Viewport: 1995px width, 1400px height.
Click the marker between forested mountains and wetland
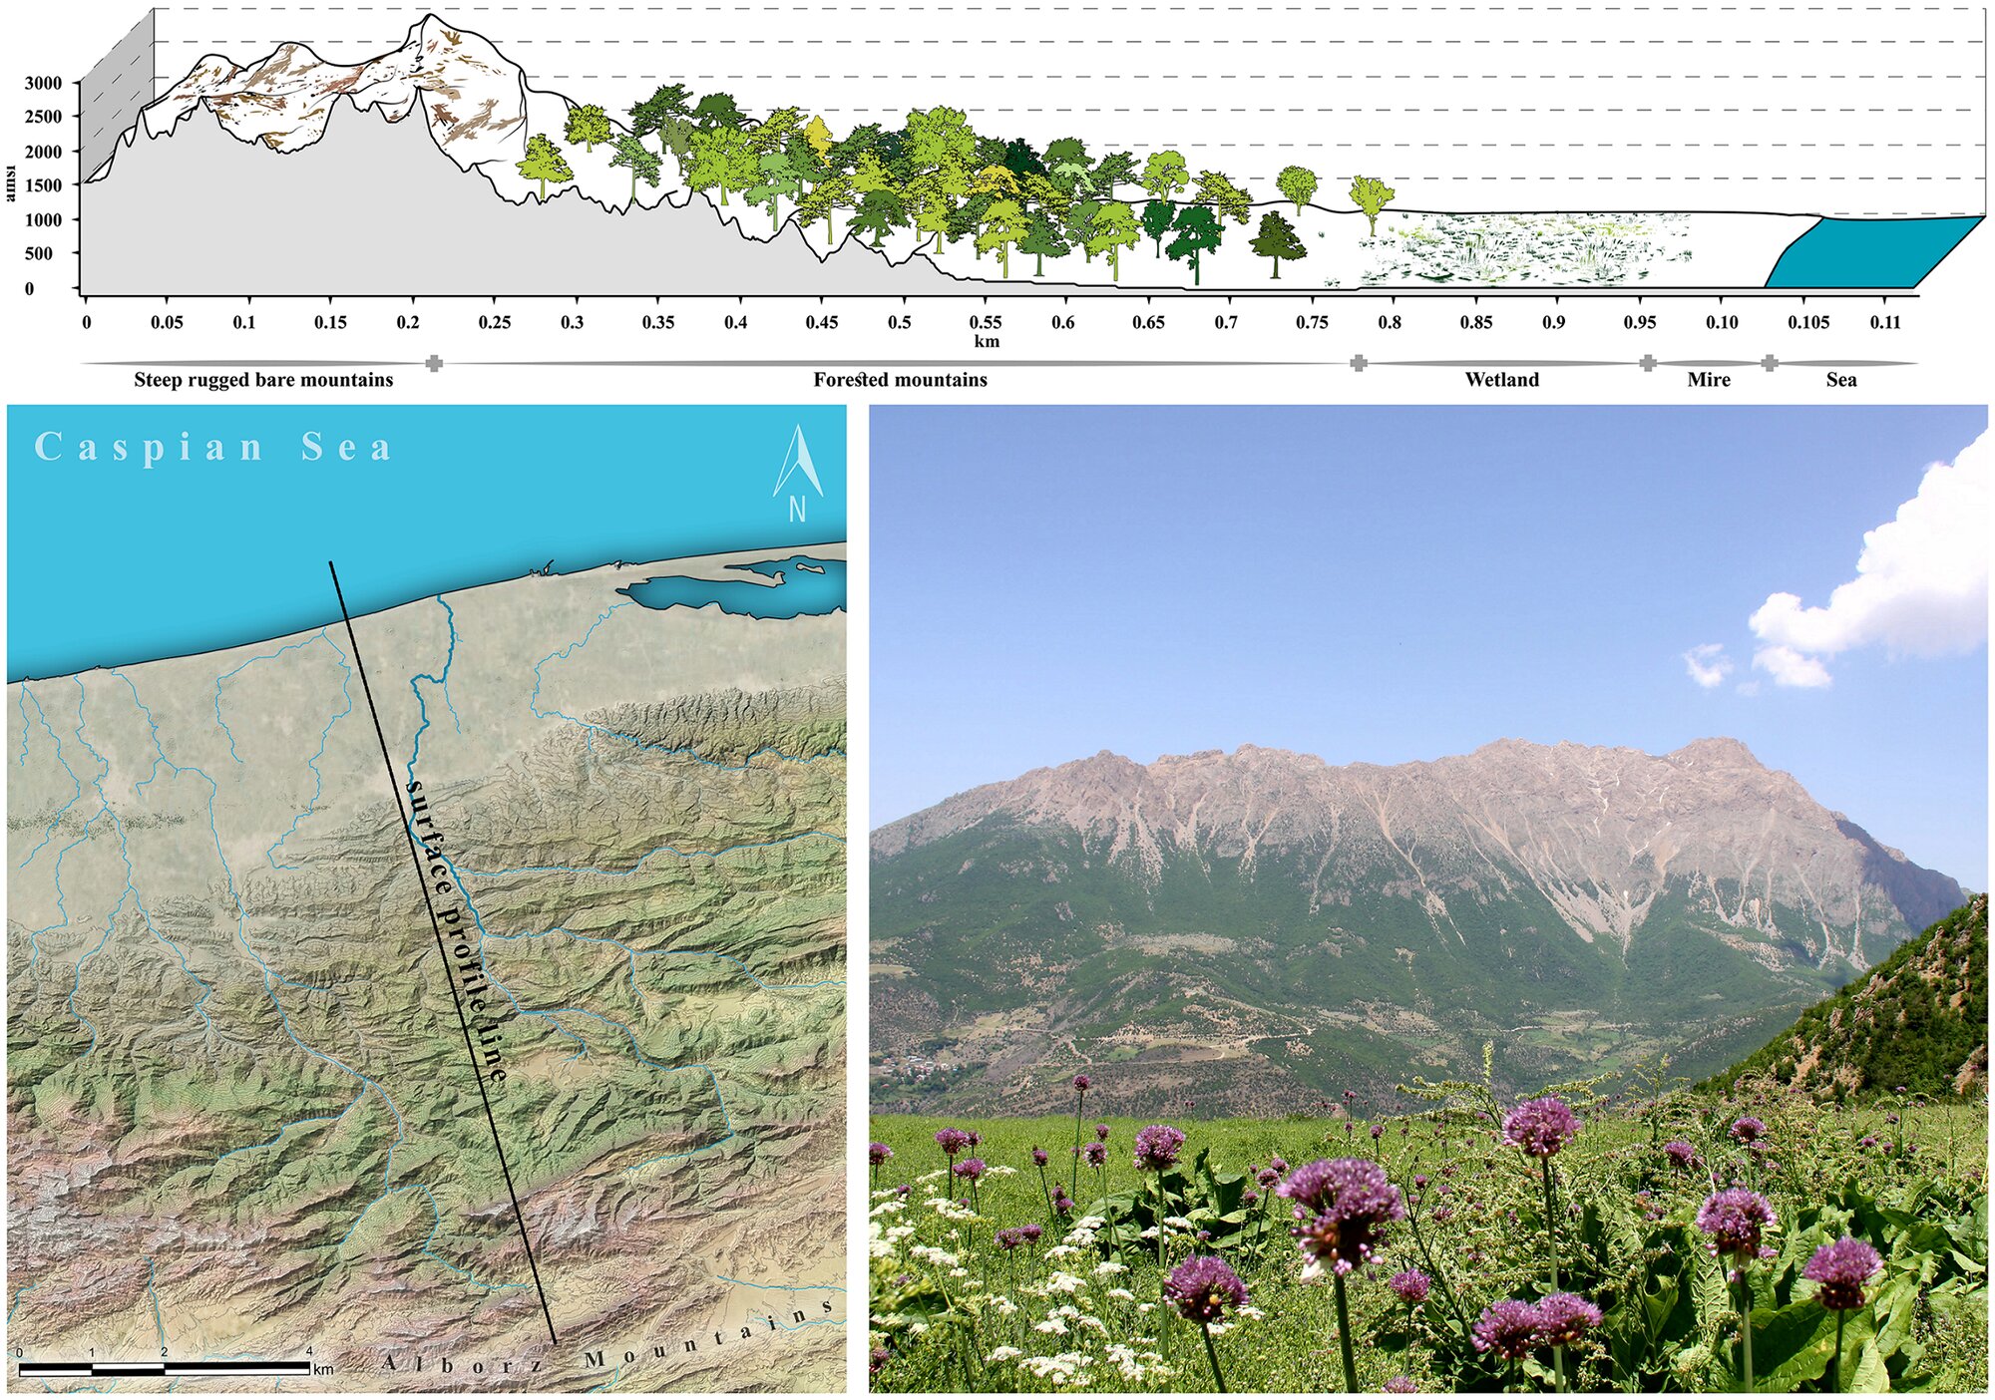[1358, 363]
